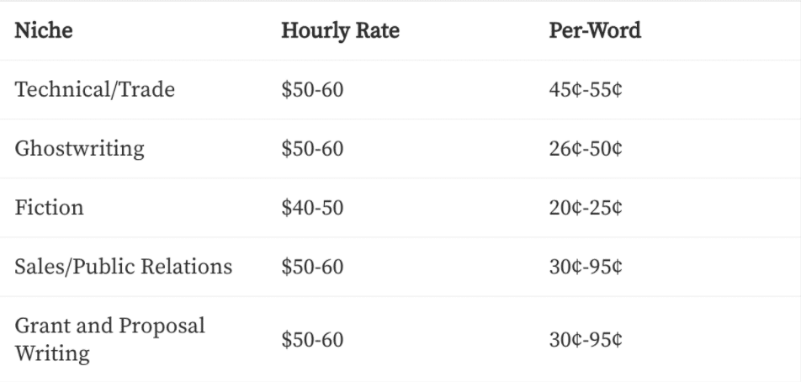Click the Per-Word column header
801x382 pixels.
click(x=595, y=30)
